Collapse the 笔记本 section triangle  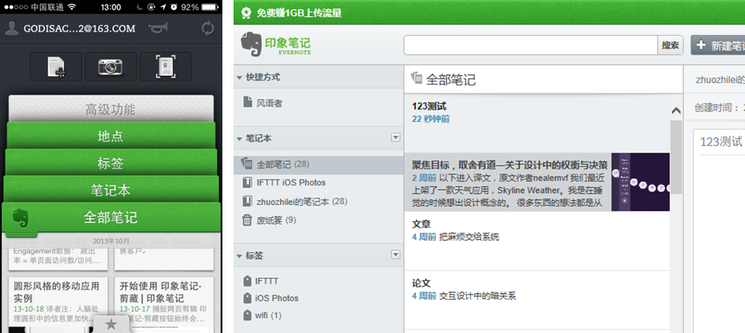(x=239, y=139)
